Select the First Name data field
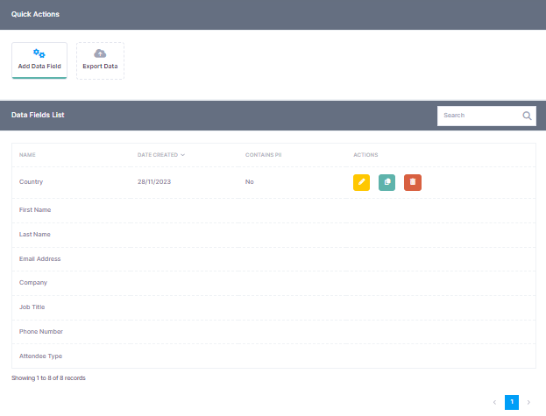The image size is (546, 416). (35, 210)
